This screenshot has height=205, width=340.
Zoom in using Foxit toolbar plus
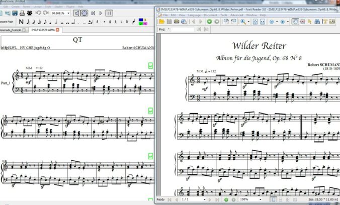click(x=282, y=22)
